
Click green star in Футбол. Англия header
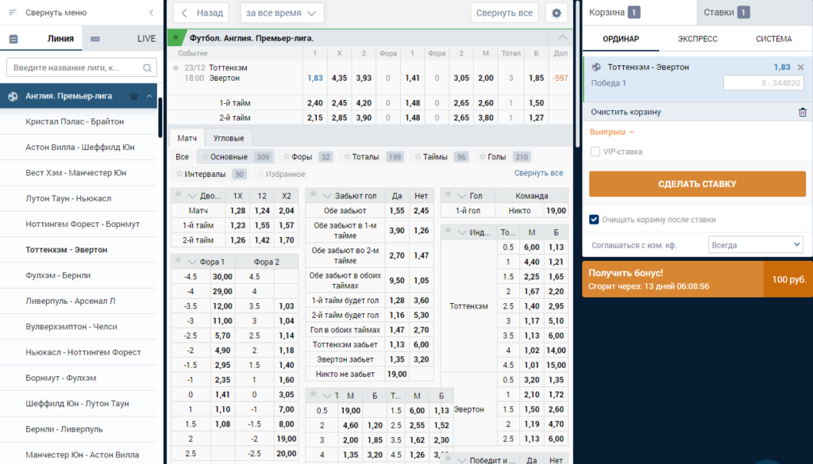(175, 38)
